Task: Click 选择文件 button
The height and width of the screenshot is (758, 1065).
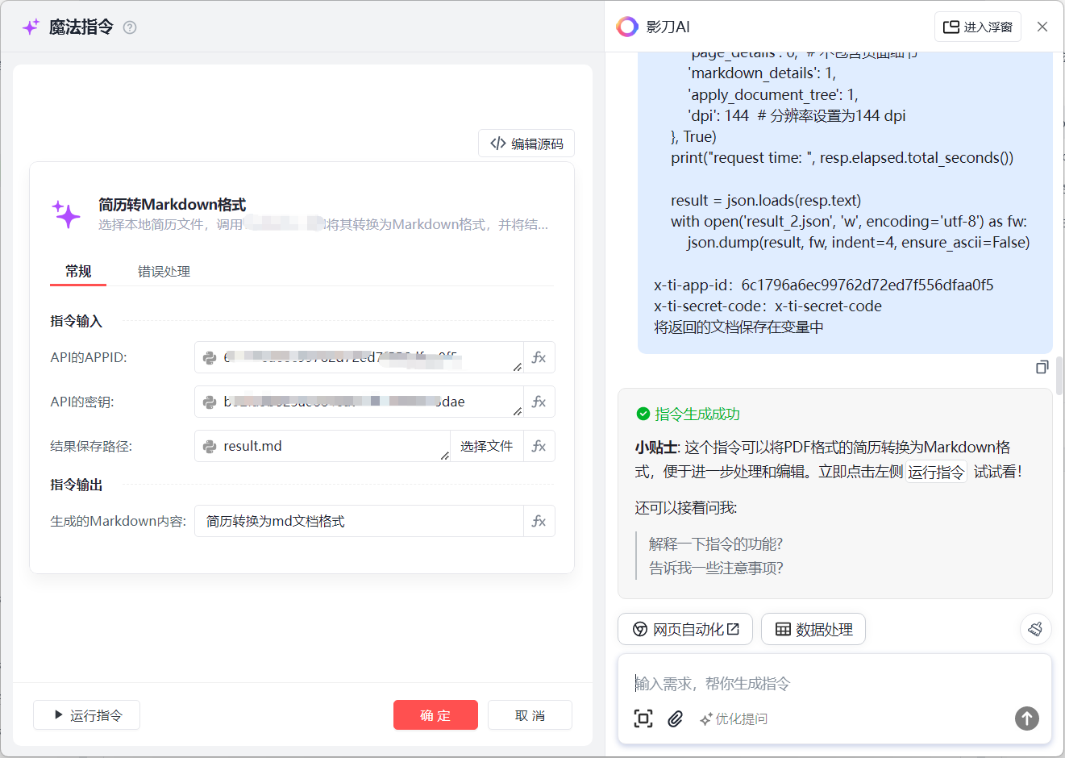Action: click(486, 446)
